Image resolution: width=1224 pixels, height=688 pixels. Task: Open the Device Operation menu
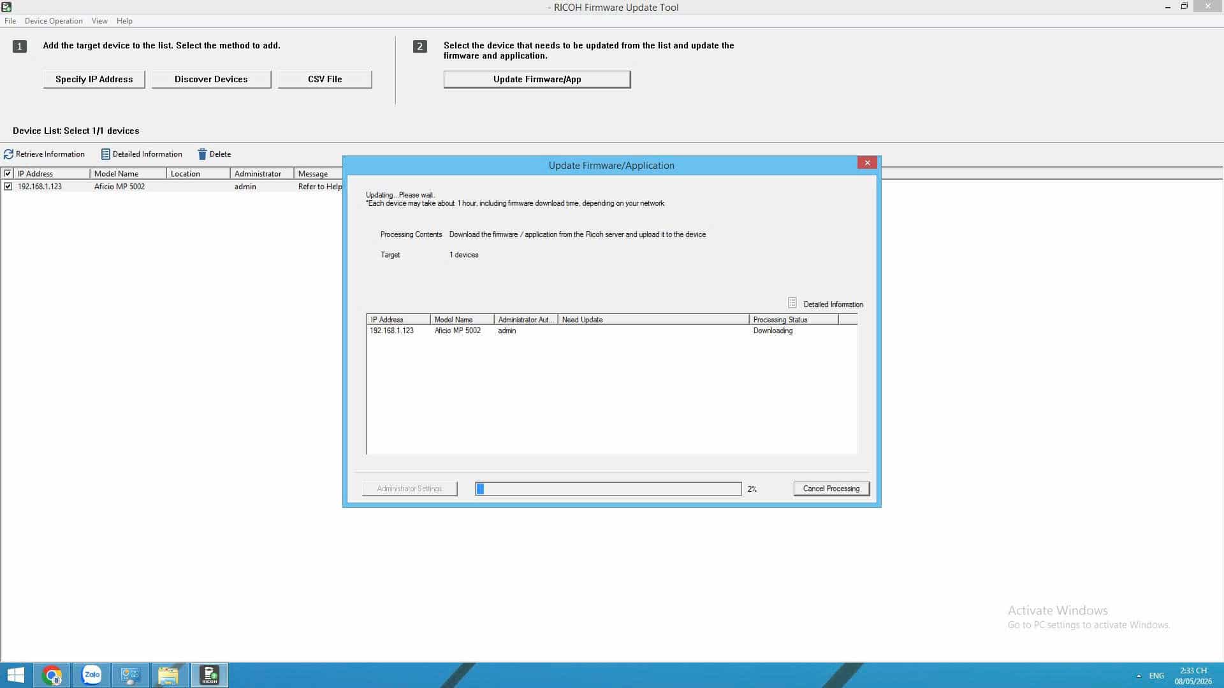tap(54, 21)
